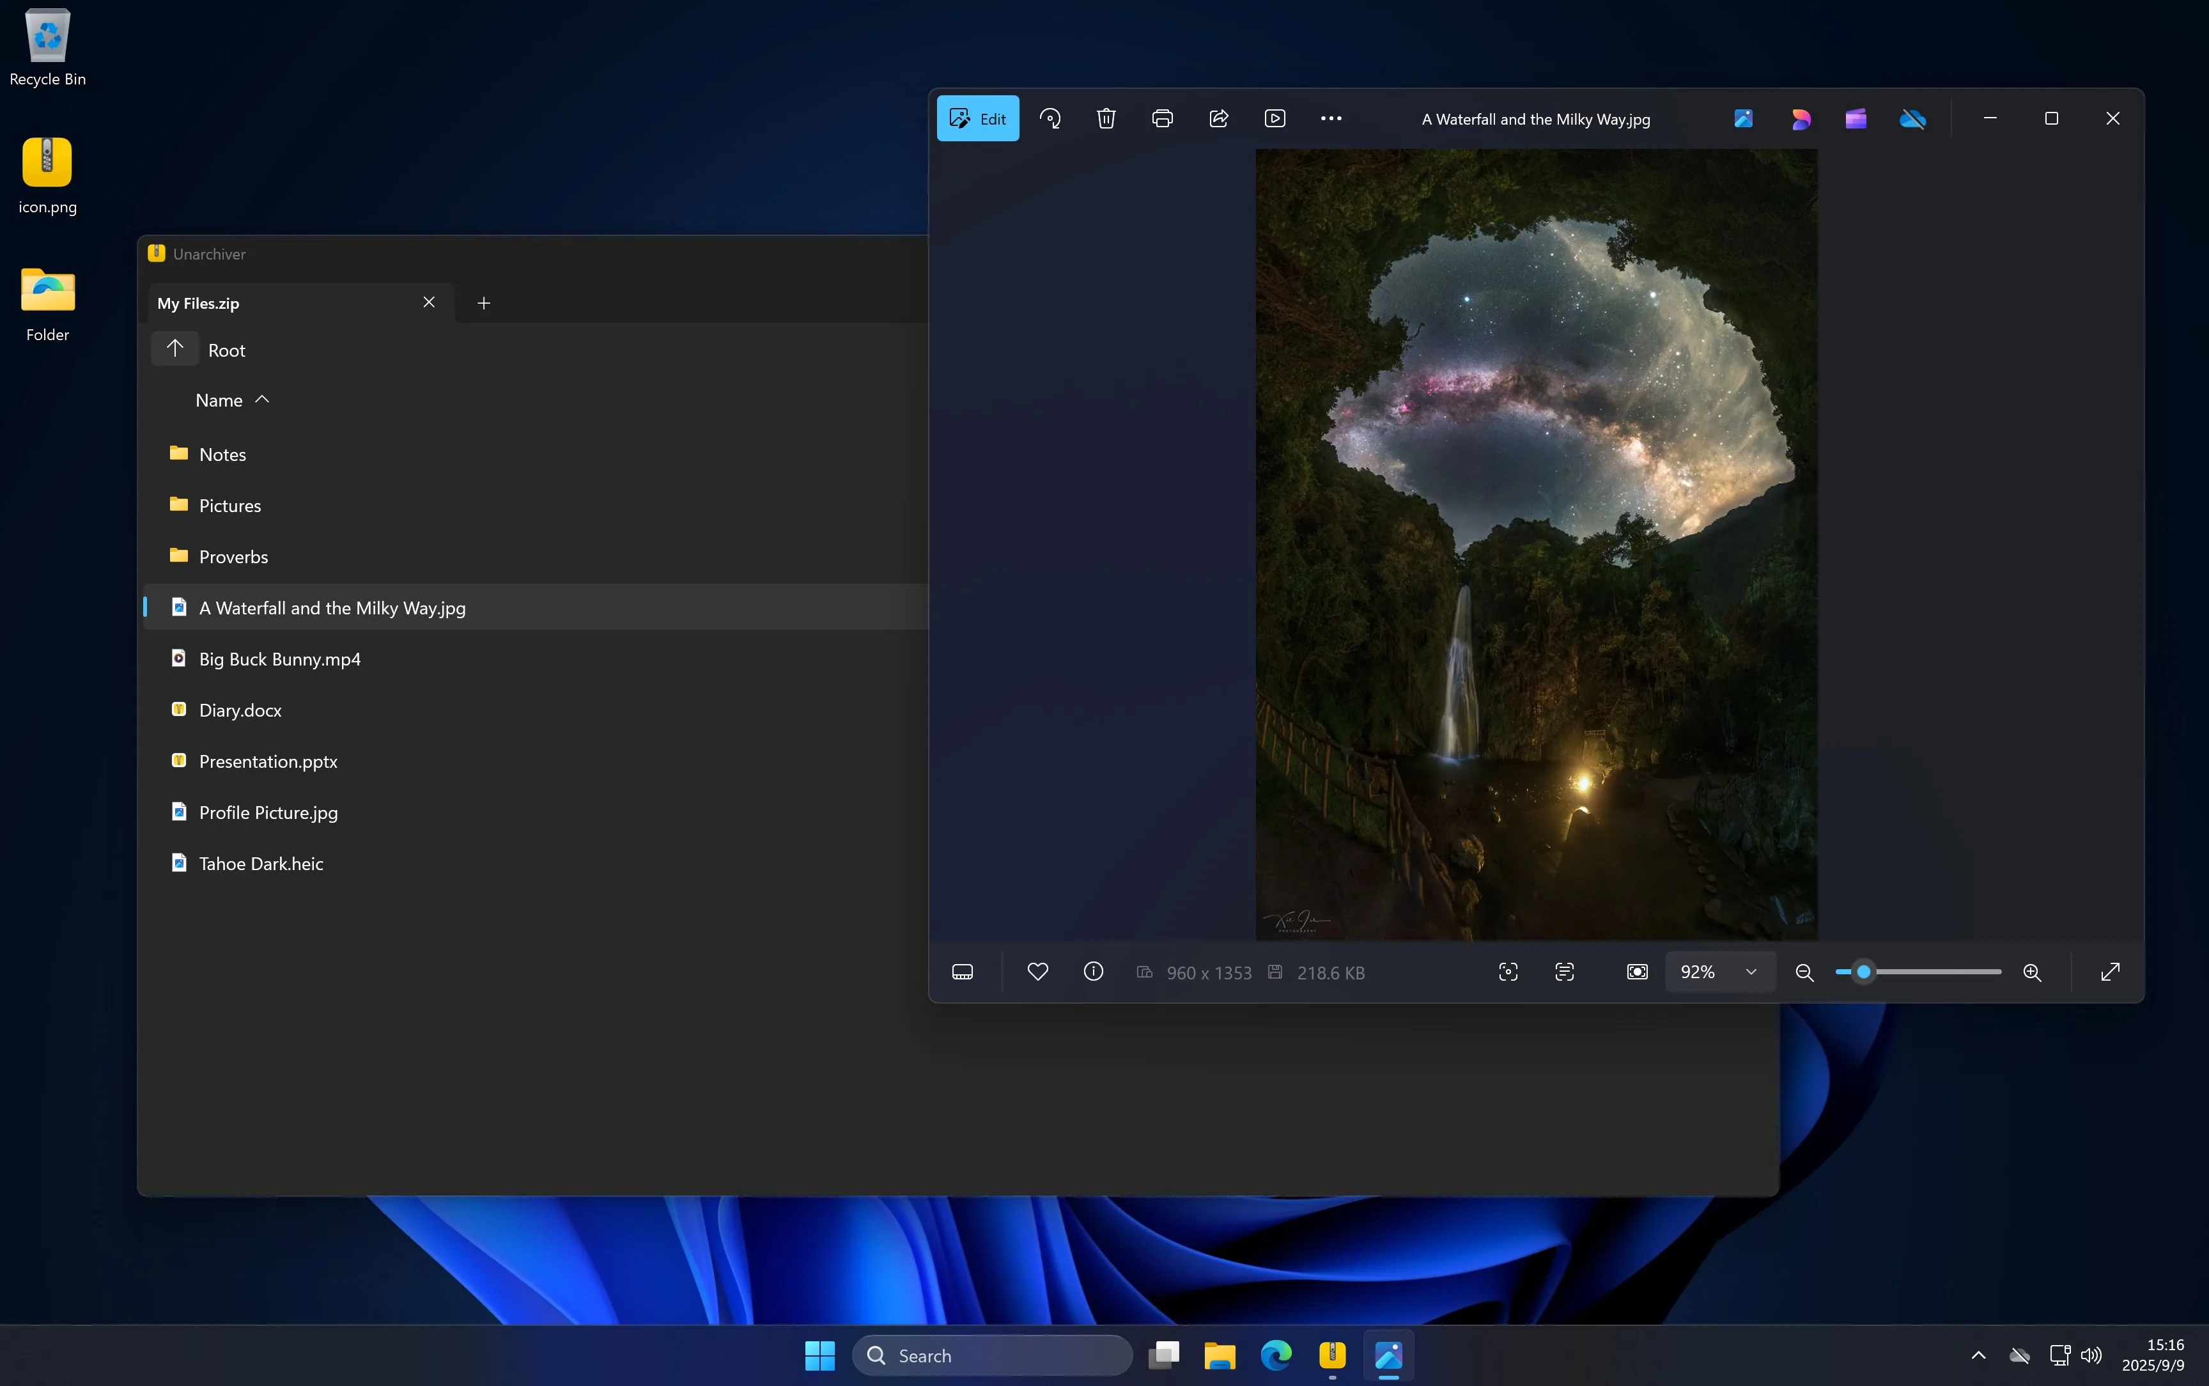Image resolution: width=2209 pixels, height=1386 pixels.
Task: Rotate the image in Photos toolbar
Action: click(x=1050, y=118)
